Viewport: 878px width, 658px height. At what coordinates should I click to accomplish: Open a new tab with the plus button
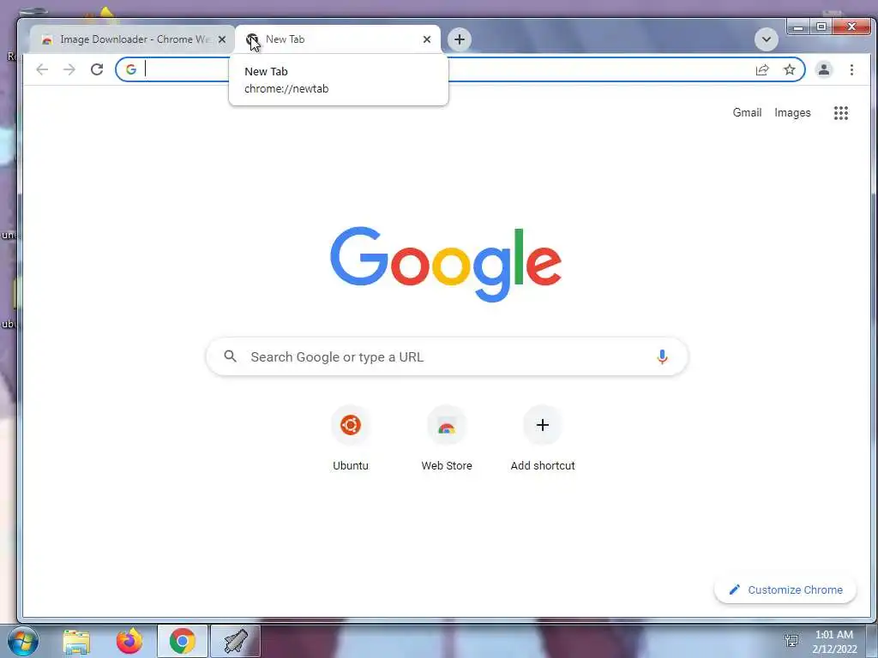coord(460,39)
